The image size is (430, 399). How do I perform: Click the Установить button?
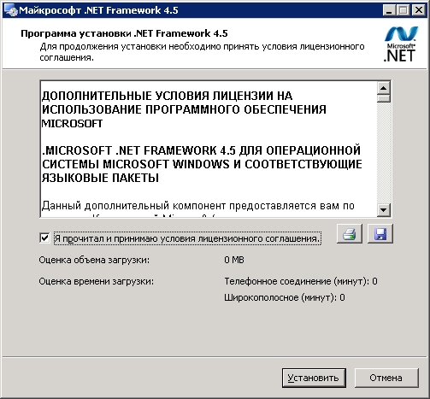[314, 378]
